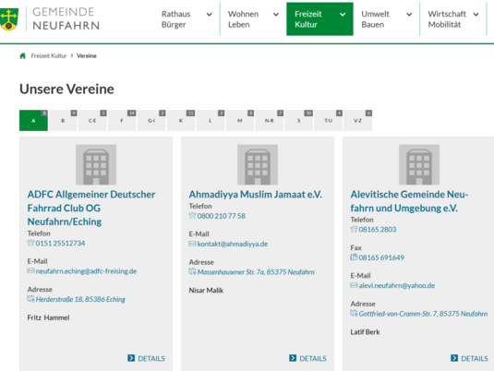The height and width of the screenshot is (371, 494).
Task: Open address Gottfried-von-Cramm-Str. 7, 85375 Neufahrn
Action: click(x=423, y=314)
